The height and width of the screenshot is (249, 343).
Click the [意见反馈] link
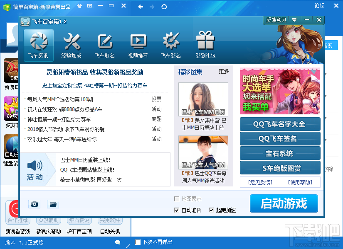260,182
